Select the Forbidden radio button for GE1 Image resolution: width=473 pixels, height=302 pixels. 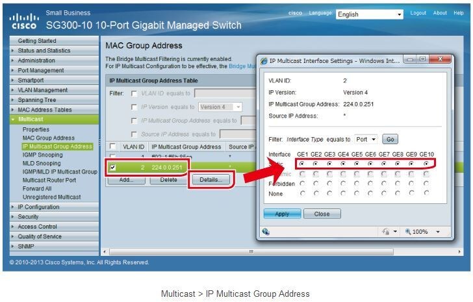coord(302,183)
